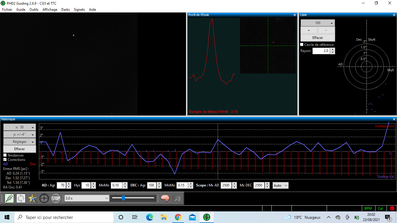Open the Guide menu

[x=21, y=10]
